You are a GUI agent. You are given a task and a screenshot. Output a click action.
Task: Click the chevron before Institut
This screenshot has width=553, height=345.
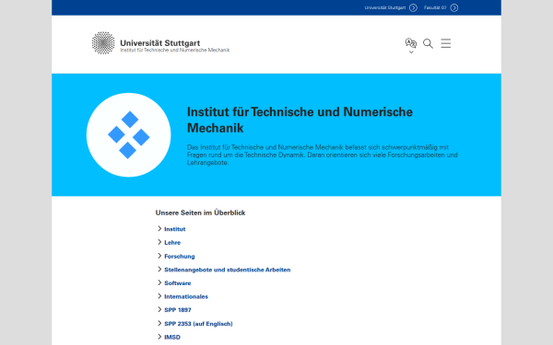[x=159, y=228]
